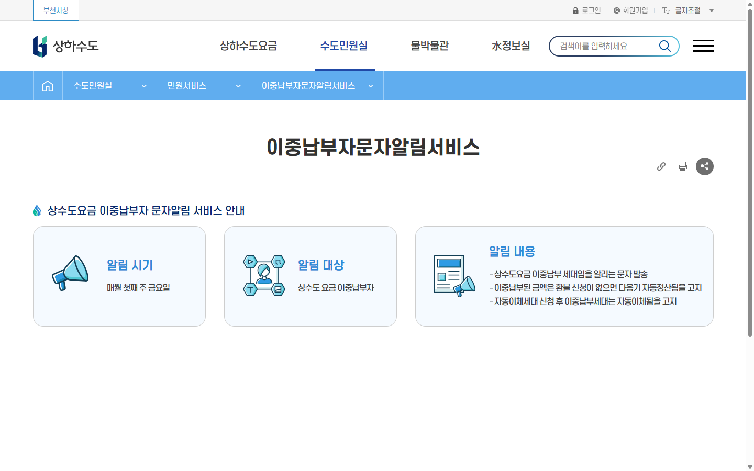The height and width of the screenshot is (471, 754).
Task: Expand the 수도민원실 breadcrumb dropdown
Action: pos(109,86)
